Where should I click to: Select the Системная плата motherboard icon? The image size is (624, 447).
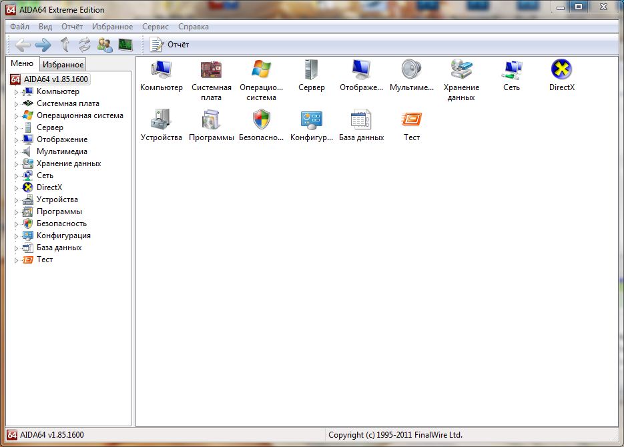(211, 70)
